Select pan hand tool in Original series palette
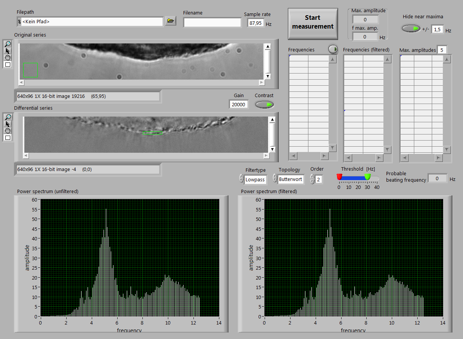This screenshot has width=463, height=339. click(x=8, y=58)
